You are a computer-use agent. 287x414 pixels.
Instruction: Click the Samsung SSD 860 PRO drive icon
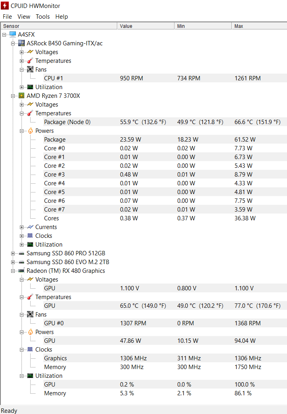(21, 253)
